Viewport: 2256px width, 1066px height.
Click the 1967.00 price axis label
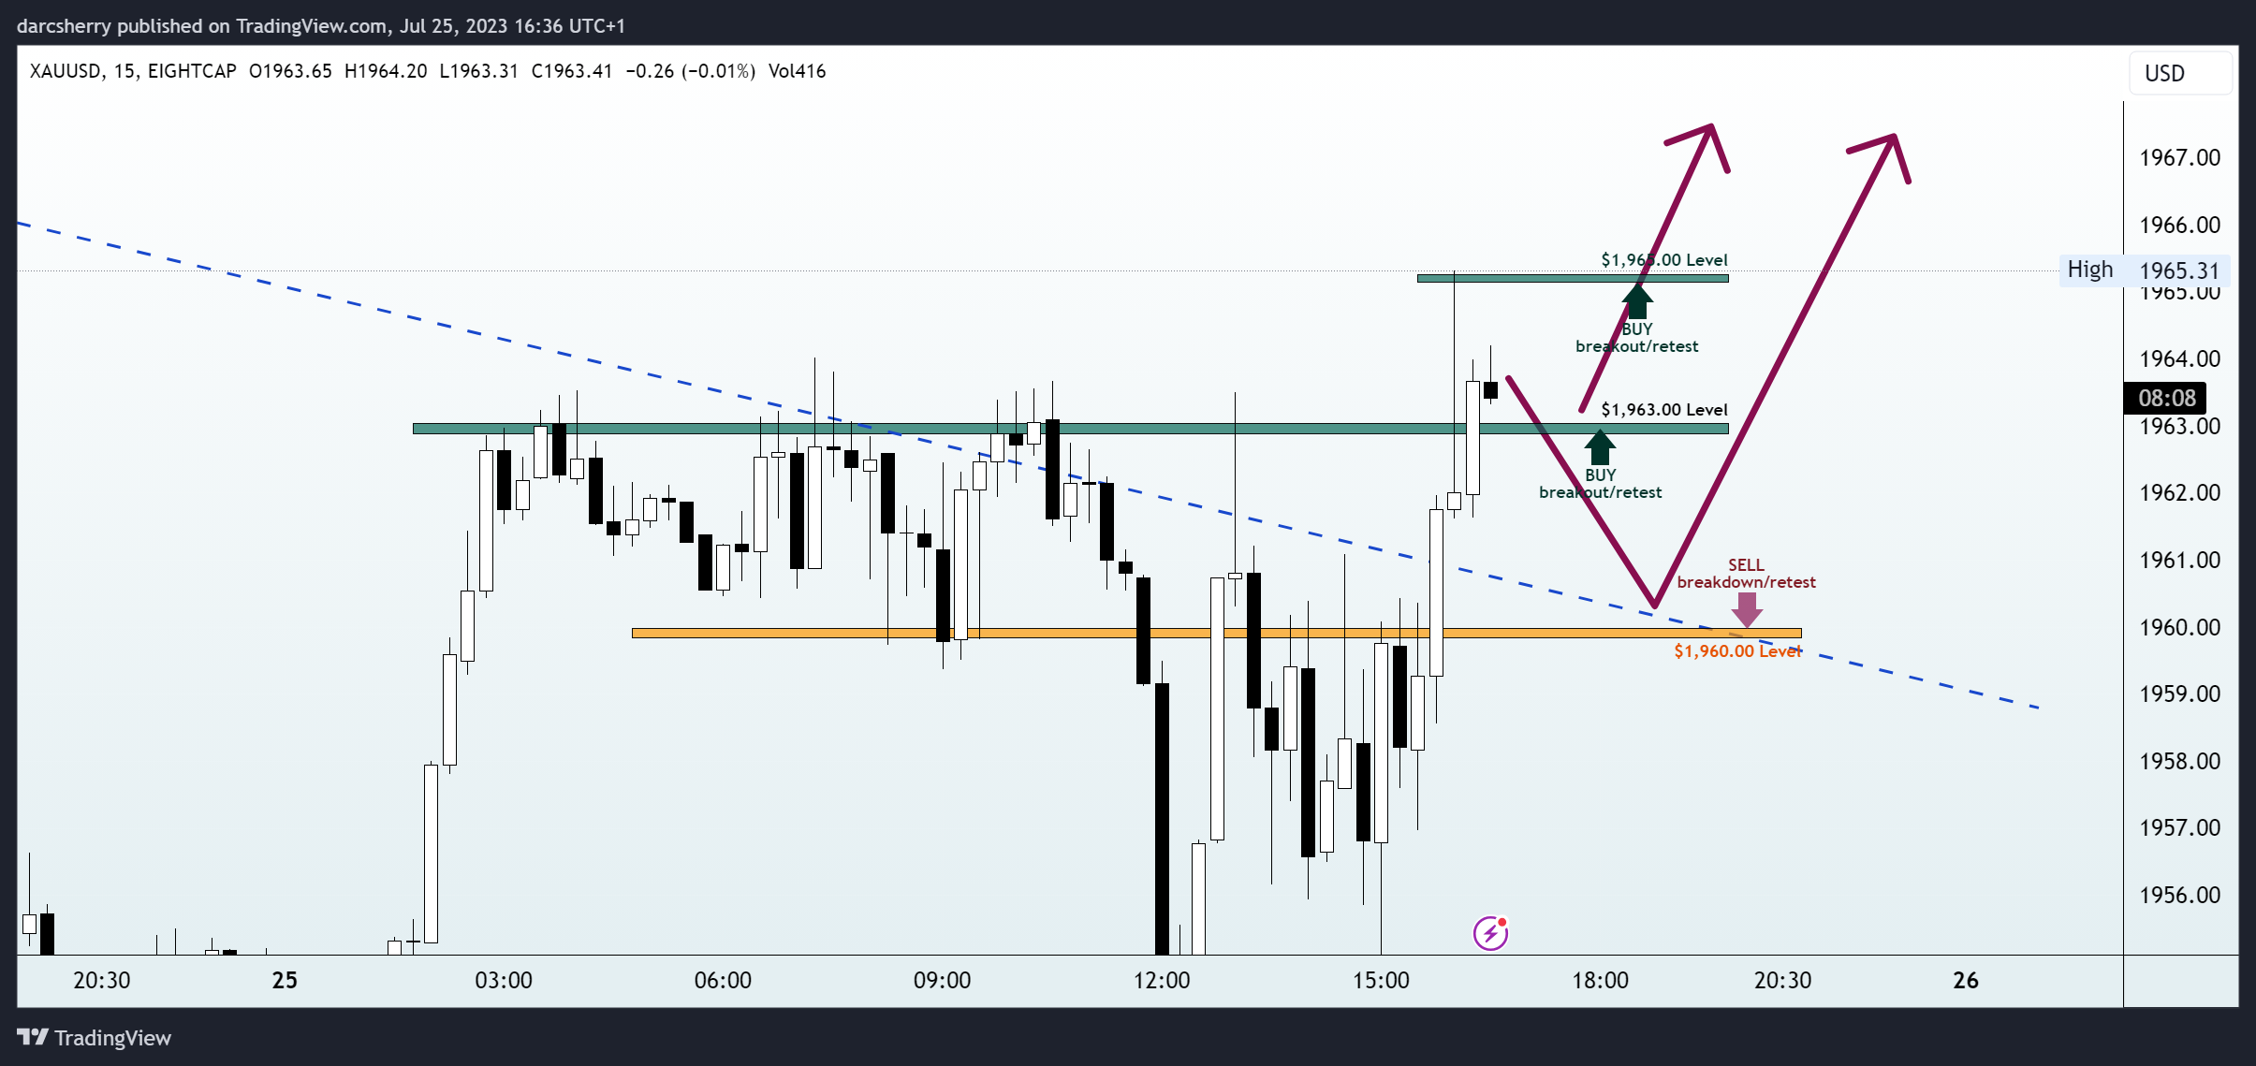[2179, 157]
